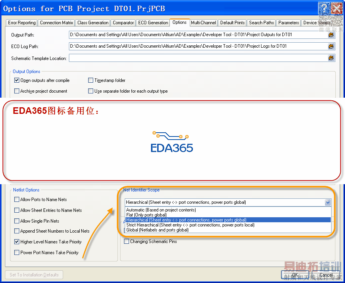
Task: Select the Options tab
Action: pos(179,22)
